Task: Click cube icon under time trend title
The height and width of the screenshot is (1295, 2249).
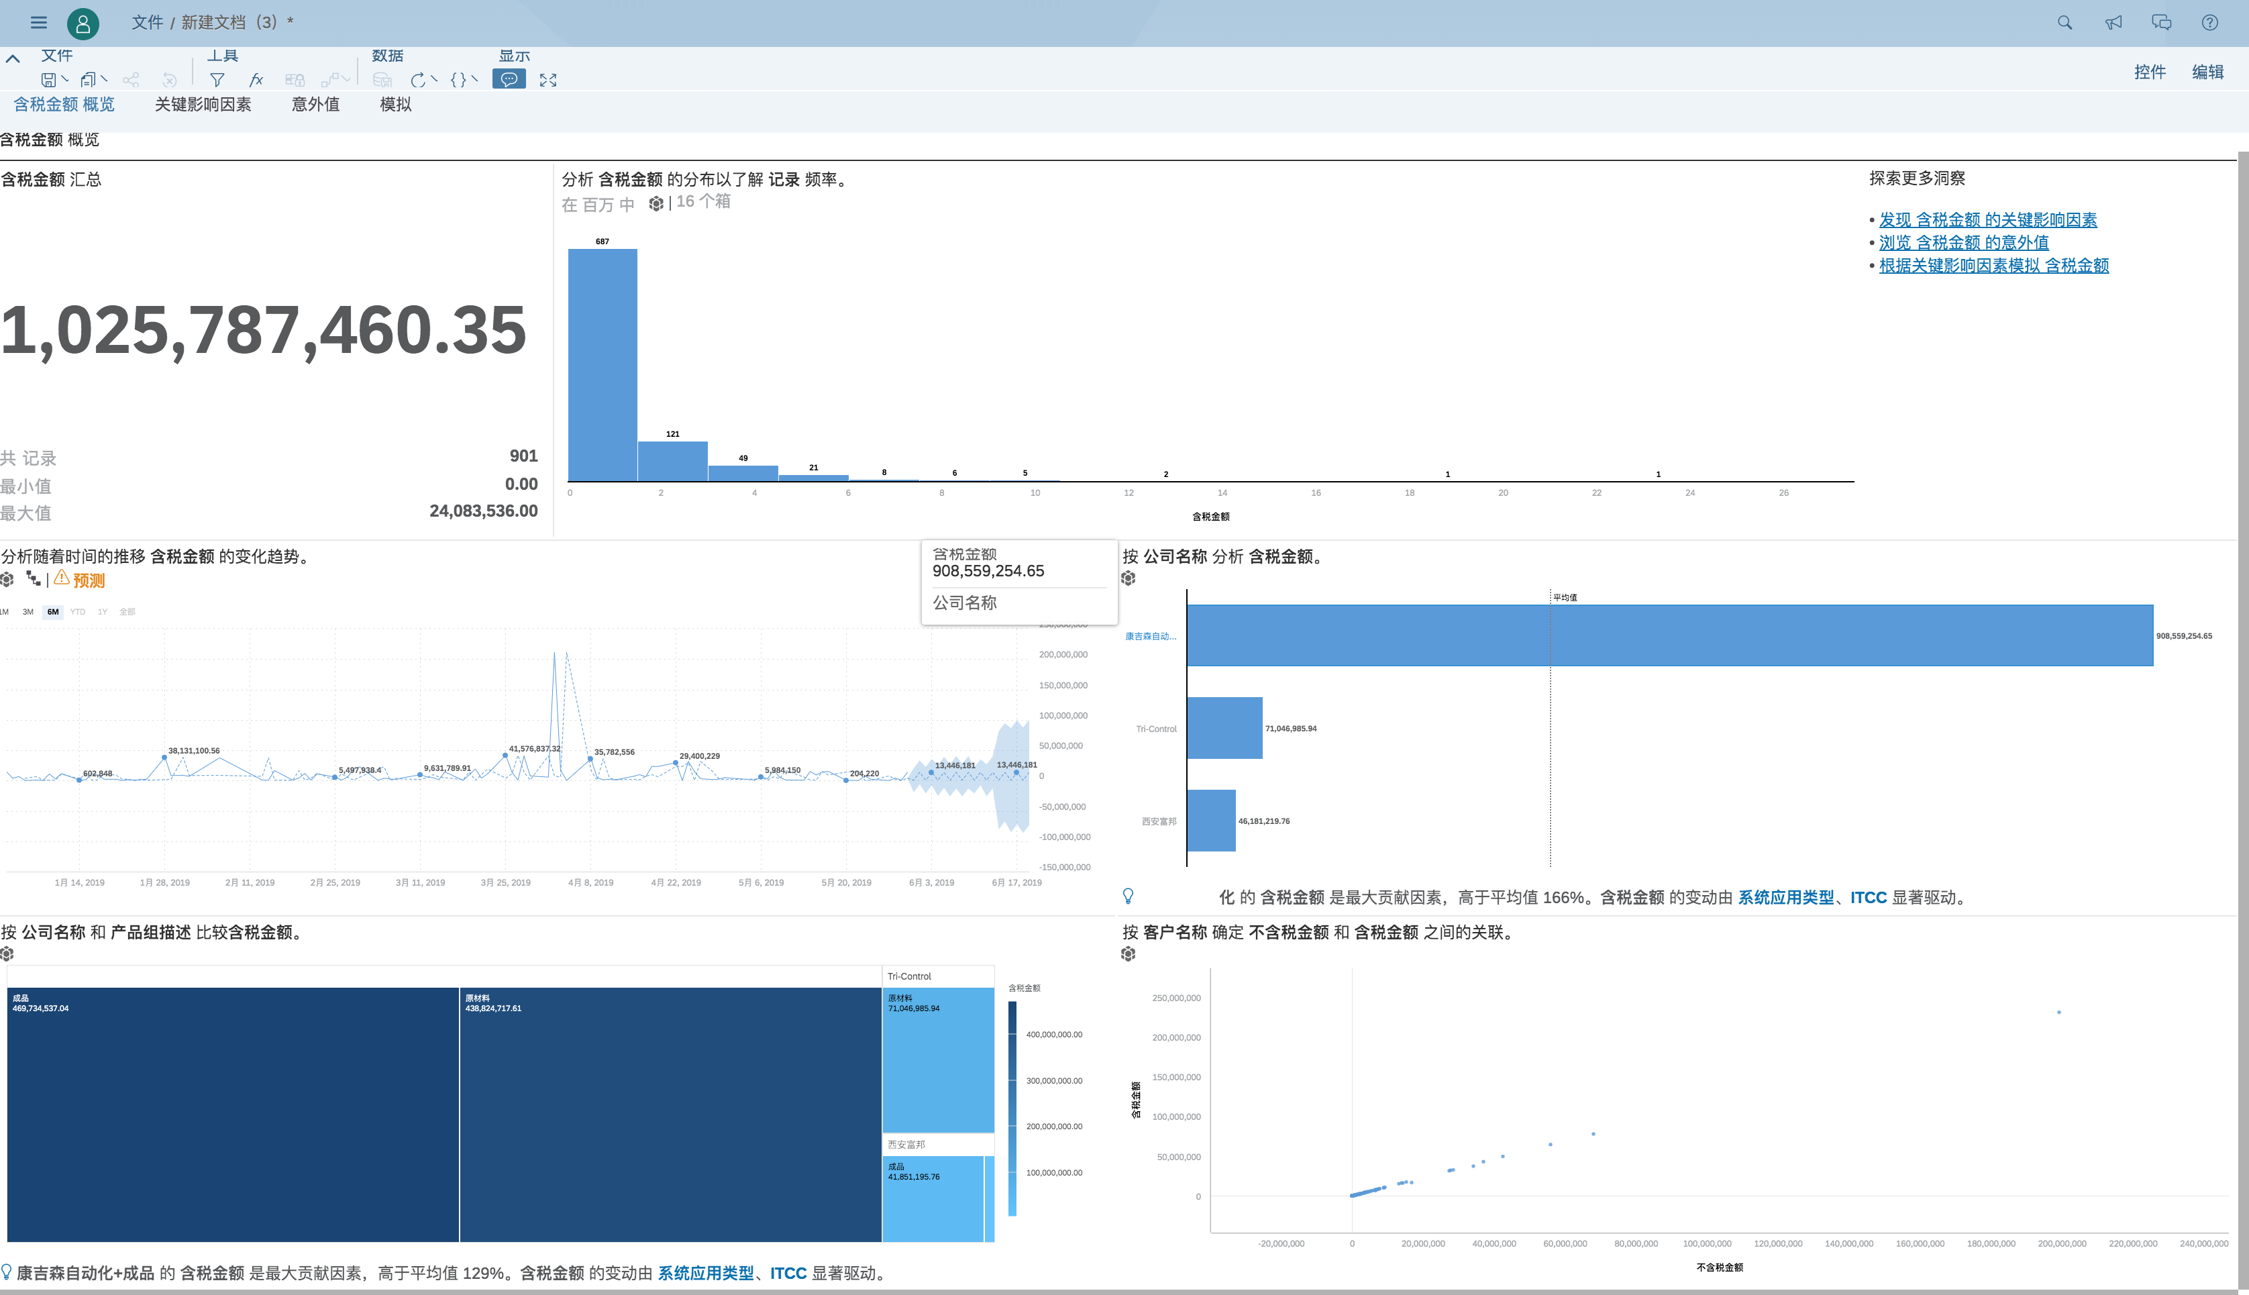Action: [7, 580]
